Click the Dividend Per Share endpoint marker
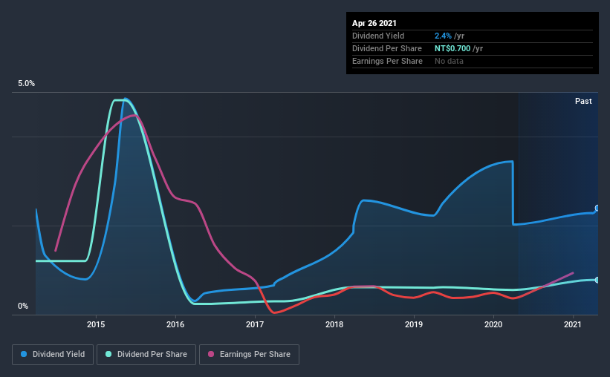 [x=597, y=280]
